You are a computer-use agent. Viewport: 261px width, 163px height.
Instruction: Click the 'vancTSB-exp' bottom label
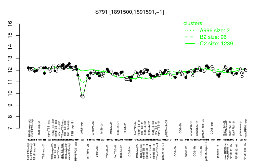point(69,152)
